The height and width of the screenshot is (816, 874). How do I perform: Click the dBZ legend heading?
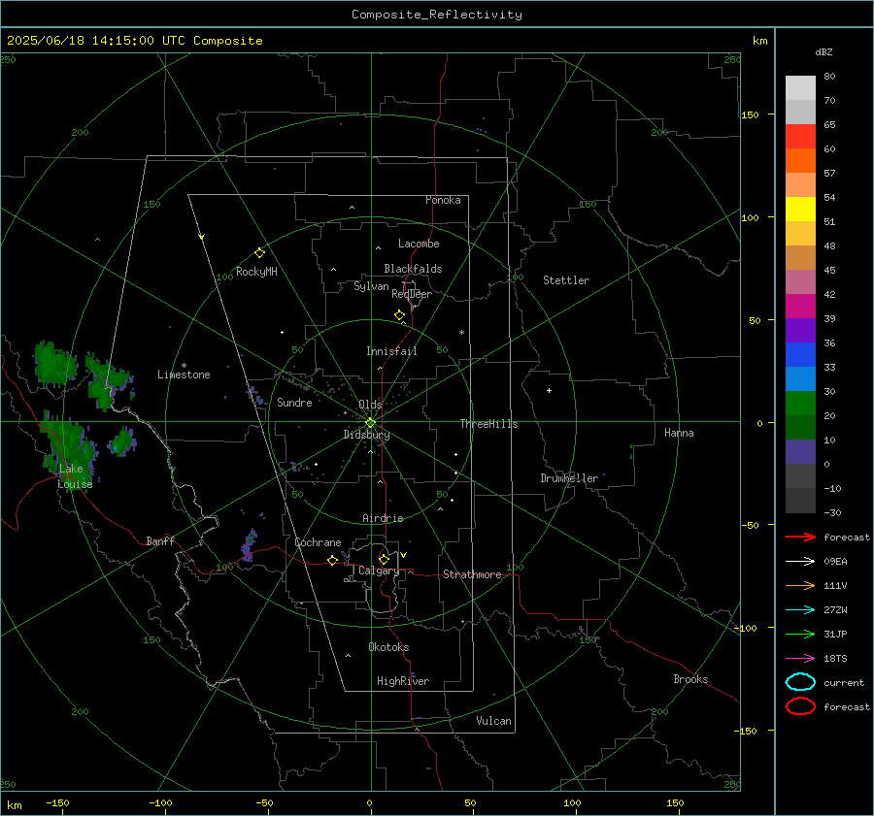point(824,51)
